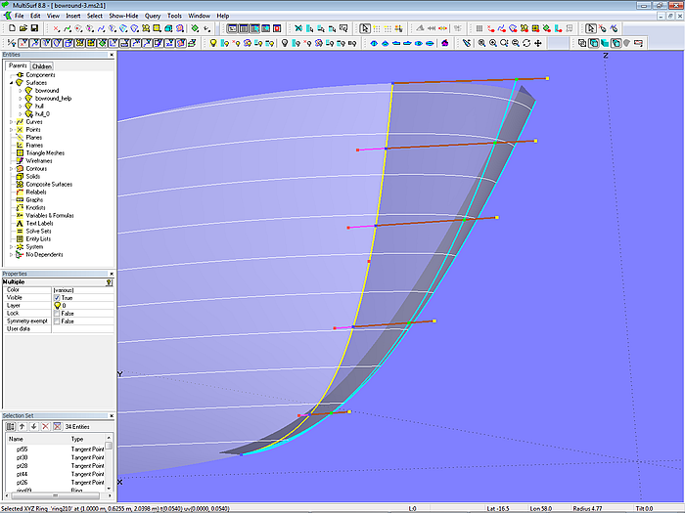Check the Symmetry exempt checkbox
This screenshot has width=685, height=513.
coord(57,321)
